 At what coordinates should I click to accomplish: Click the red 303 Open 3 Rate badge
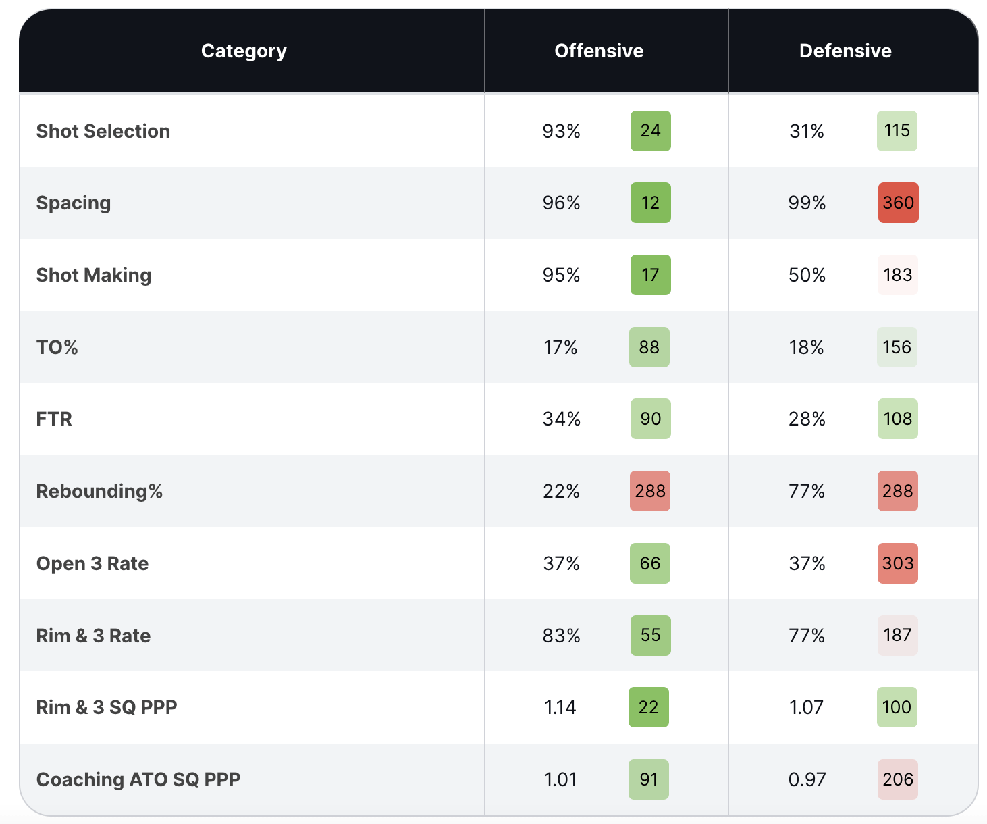(x=897, y=563)
